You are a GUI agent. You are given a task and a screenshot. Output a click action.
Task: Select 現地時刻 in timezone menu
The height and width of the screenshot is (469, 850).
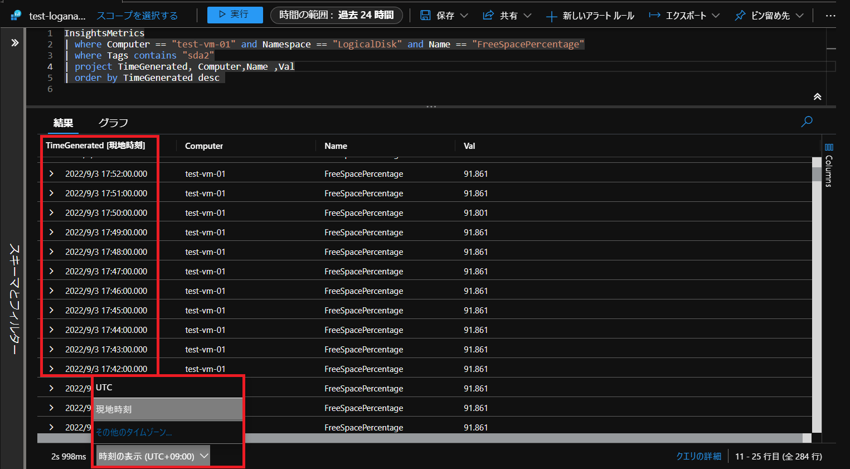pos(168,409)
